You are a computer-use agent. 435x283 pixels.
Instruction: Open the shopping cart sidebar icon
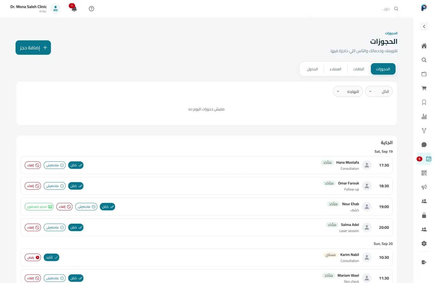[x=424, y=88]
